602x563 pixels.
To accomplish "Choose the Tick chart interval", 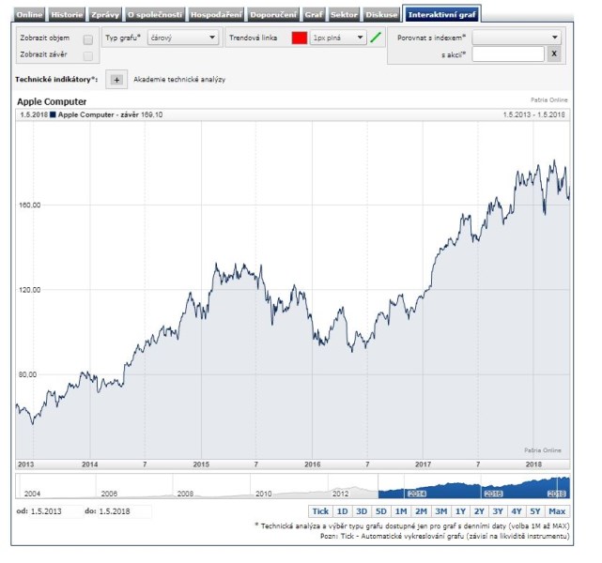I will pyautogui.click(x=320, y=511).
